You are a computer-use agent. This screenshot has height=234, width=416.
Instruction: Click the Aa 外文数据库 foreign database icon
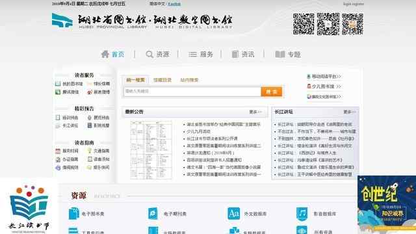point(233,213)
